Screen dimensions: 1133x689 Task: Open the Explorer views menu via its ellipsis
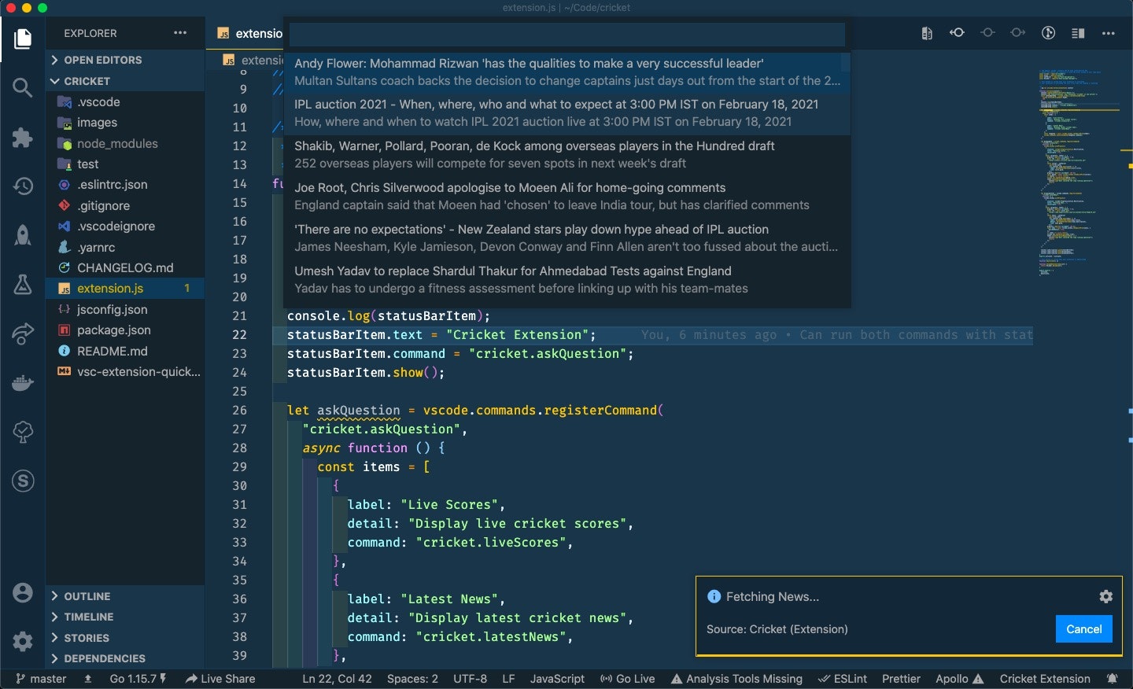[179, 33]
